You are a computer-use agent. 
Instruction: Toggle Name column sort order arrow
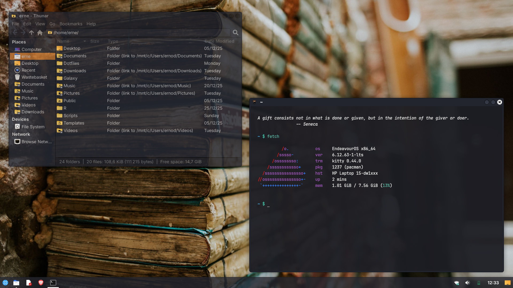coord(84,41)
